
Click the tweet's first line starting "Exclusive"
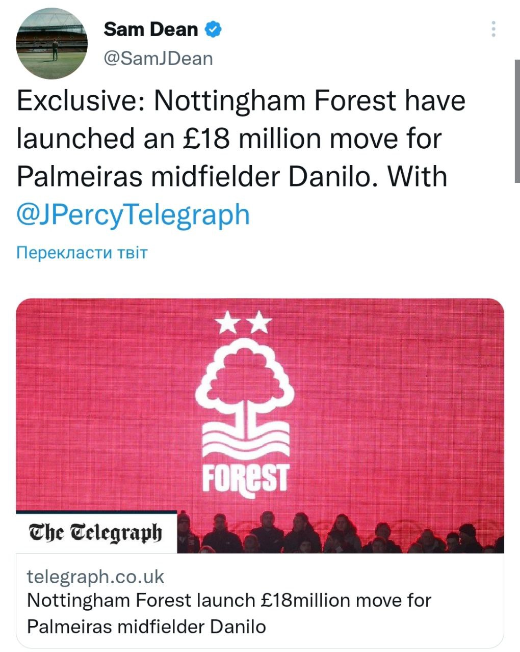[x=241, y=100]
